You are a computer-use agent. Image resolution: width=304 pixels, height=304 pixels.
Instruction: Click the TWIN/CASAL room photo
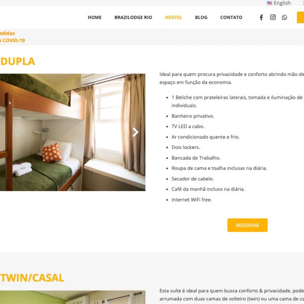[x=72, y=297]
